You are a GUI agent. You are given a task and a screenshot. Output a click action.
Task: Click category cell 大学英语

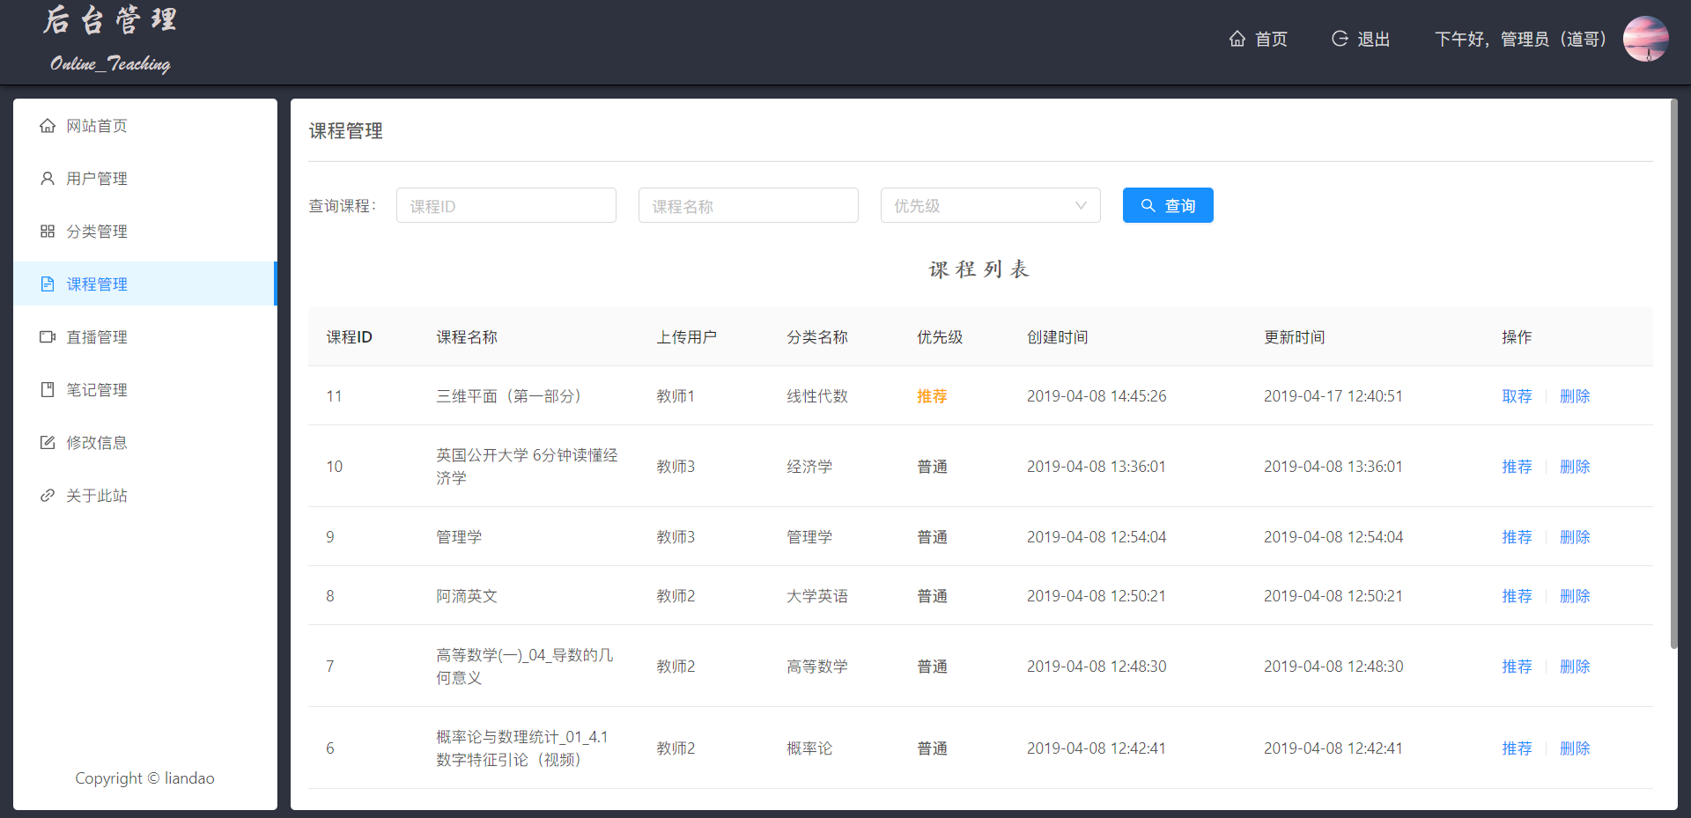pyautogui.click(x=817, y=596)
